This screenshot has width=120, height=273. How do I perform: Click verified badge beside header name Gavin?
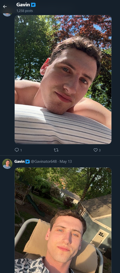pos(33,5)
